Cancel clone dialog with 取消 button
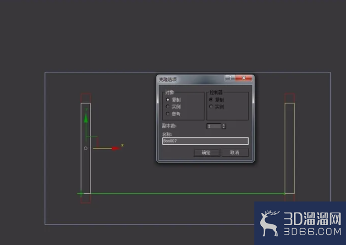This screenshot has width=346, height=245. pyautogui.click(x=235, y=152)
